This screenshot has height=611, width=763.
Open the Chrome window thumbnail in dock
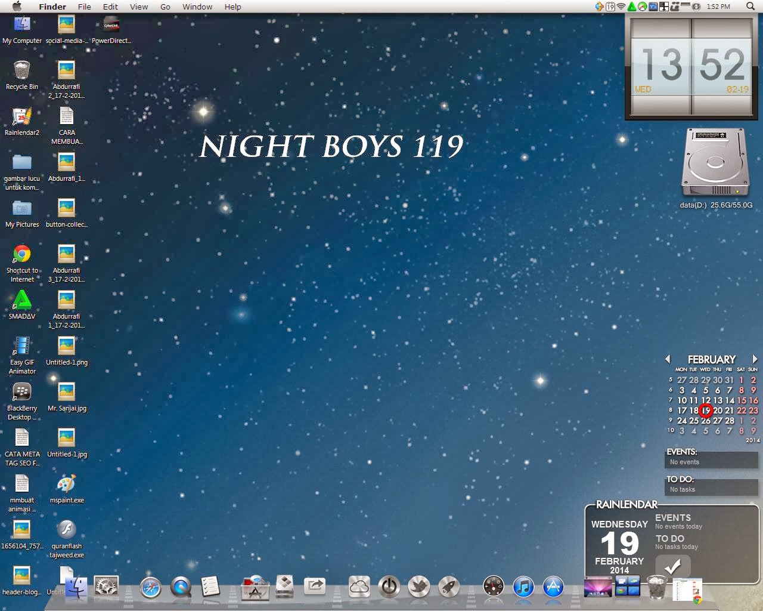coord(687,590)
